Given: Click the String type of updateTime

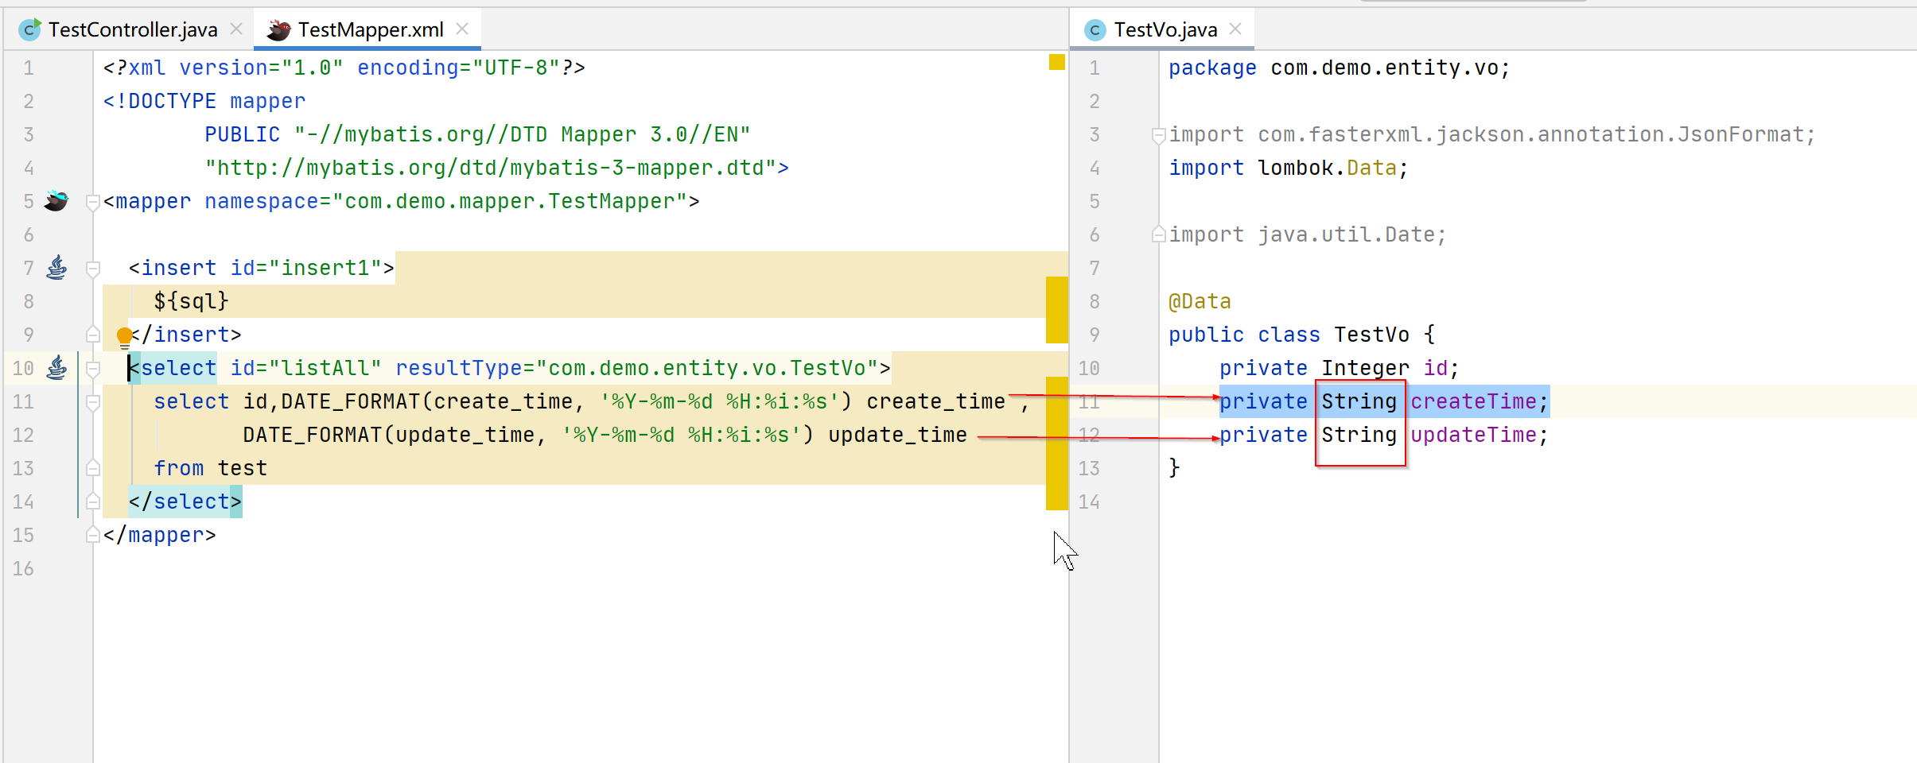Looking at the screenshot, I should [1359, 435].
